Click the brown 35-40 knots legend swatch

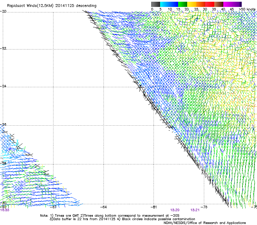[219, 4]
